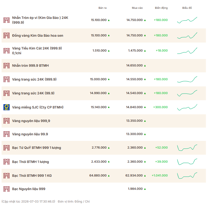Select the product name Vàng nguyên liệu 99.9
The width and height of the screenshot is (207, 206).
tap(30, 134)
